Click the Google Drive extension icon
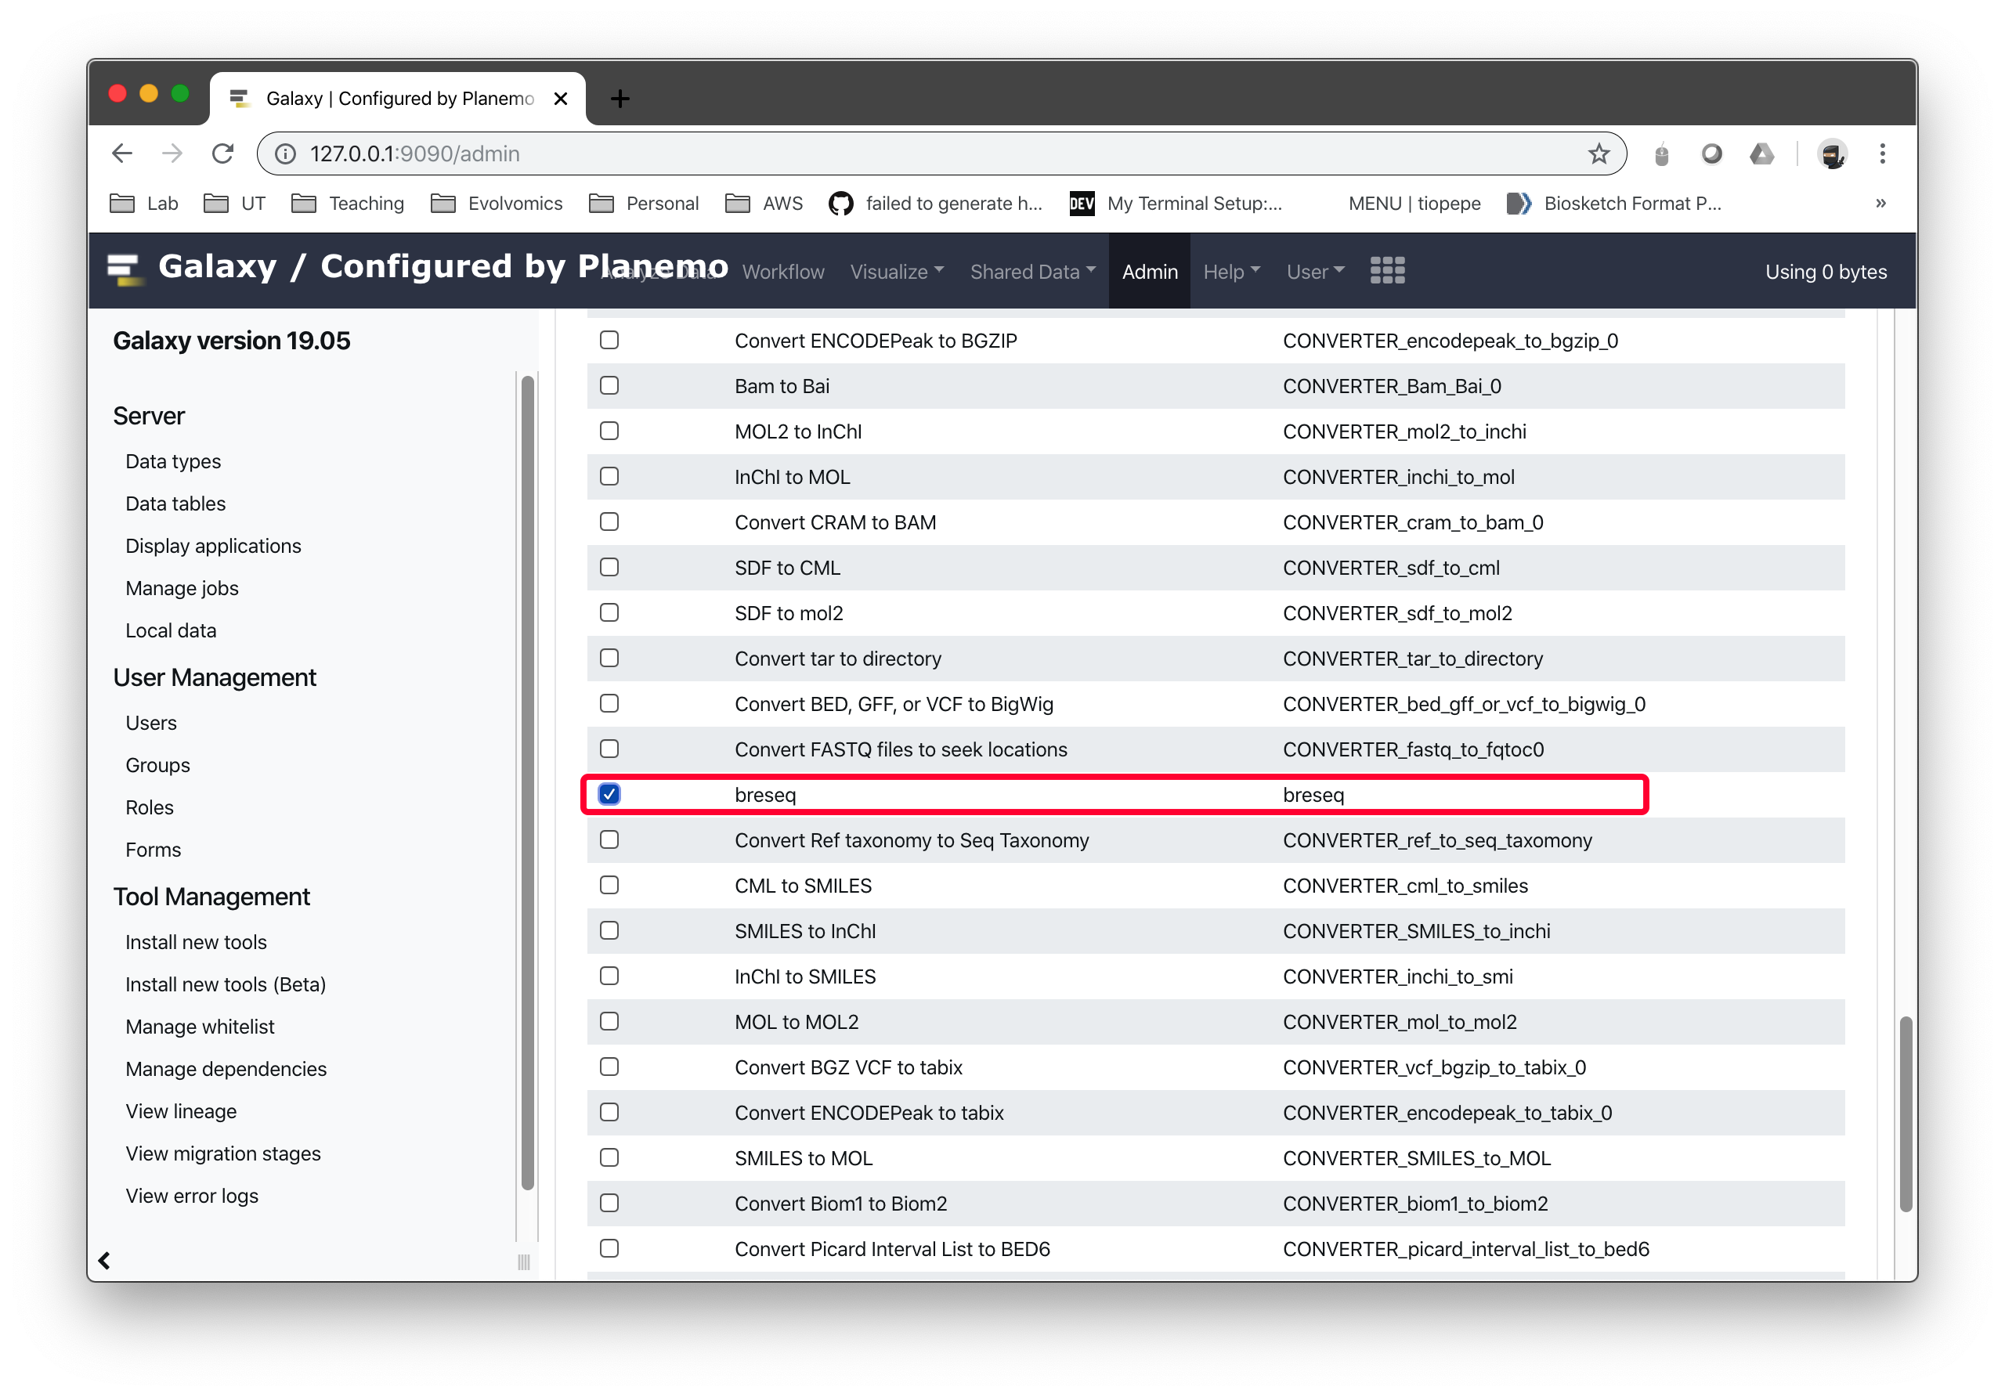 tap(1761, 153)
